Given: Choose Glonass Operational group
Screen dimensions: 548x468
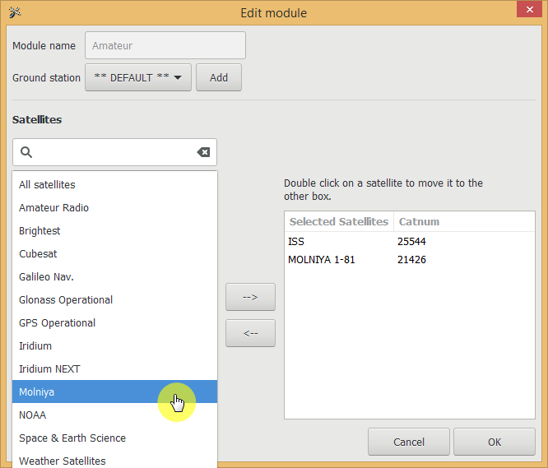Looking at the screenshot, I should coord(66,300).
